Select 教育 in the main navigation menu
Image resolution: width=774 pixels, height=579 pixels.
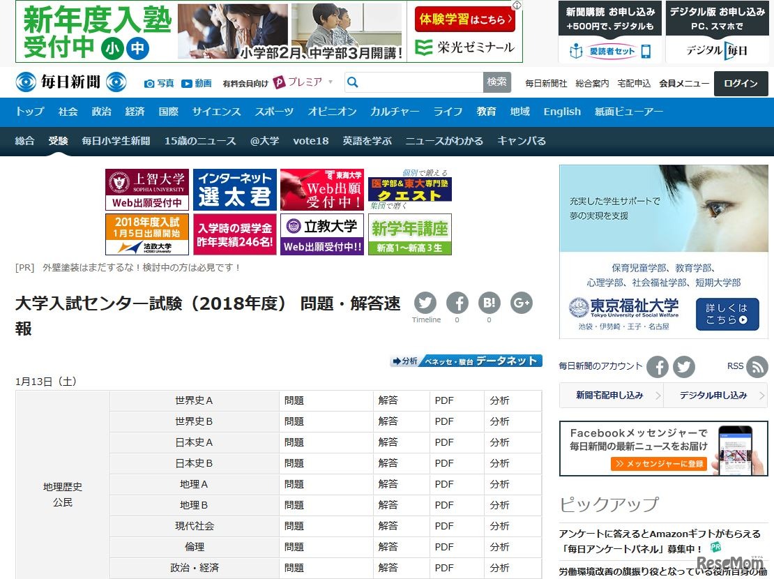tap(486, 111)
